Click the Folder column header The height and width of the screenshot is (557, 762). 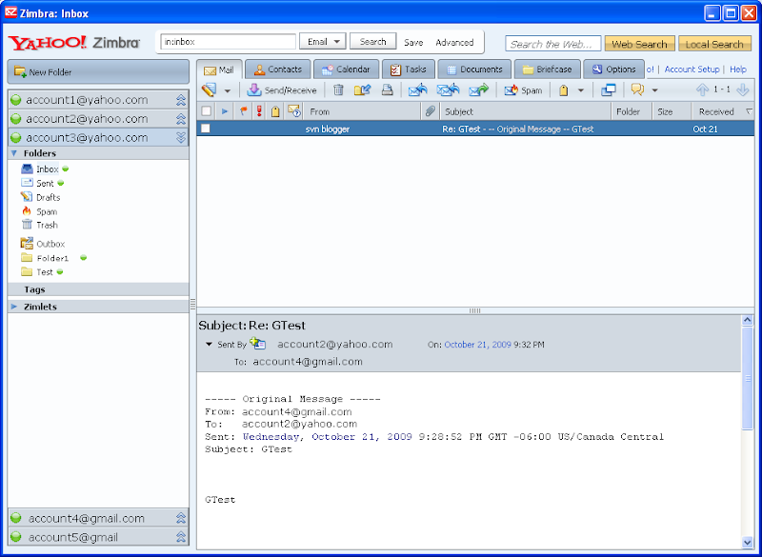tap(632, 111)
